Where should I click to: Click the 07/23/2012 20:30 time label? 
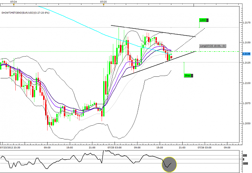[x=10, y=148]
